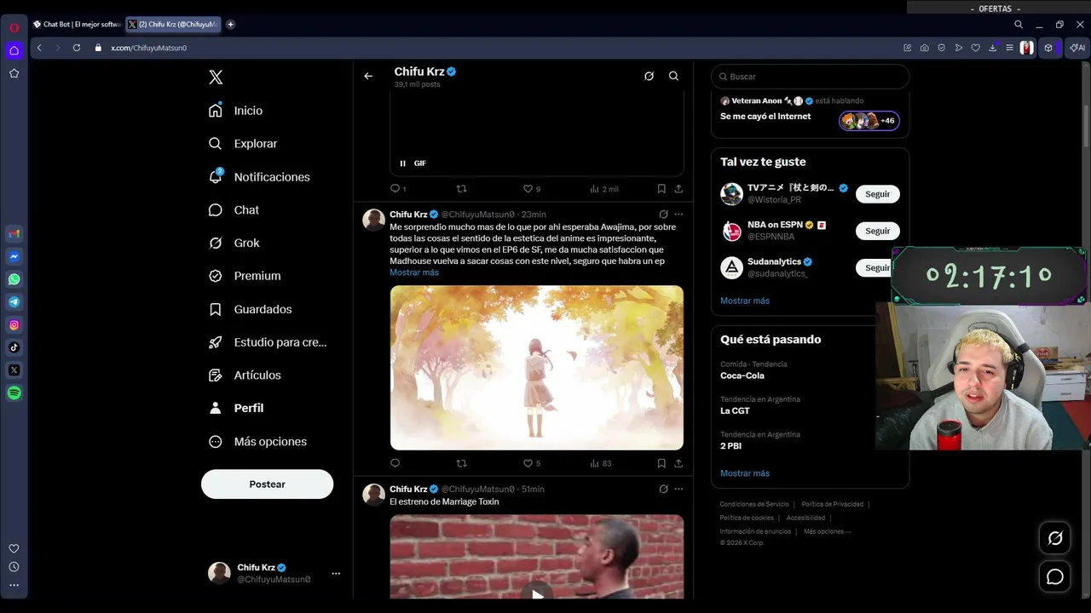1091x613 pixels.
Task: Join Se me cayó el Internet space
Action: (810, 113)
